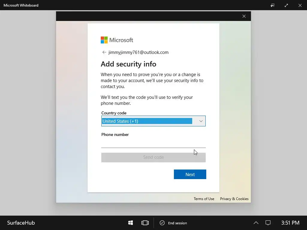Click the Microsoft Whiteboard window title
The width and height of the screenshot is (307, 230).
coord(21,5)
